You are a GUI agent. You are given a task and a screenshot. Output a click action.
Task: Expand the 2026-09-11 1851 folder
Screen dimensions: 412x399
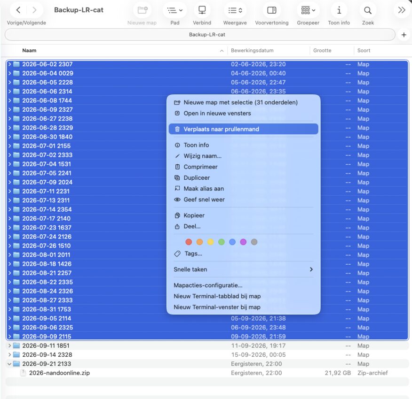pos(9,346)
